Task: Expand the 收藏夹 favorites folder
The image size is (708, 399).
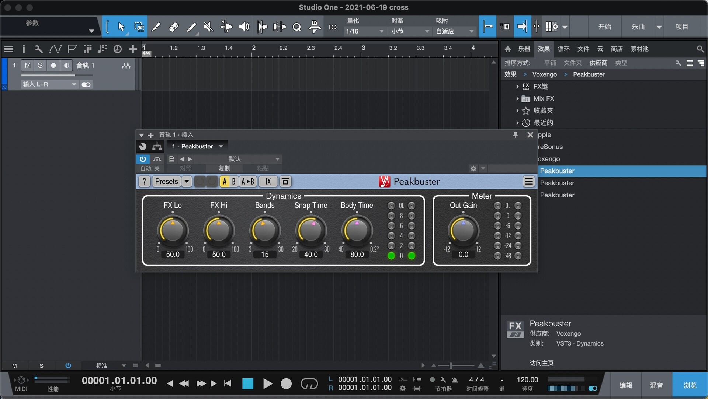Action: click(517, 111)
